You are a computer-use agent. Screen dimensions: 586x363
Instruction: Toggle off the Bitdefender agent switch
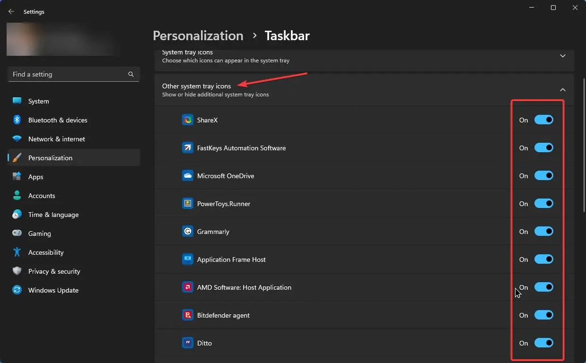coord(544,315)
